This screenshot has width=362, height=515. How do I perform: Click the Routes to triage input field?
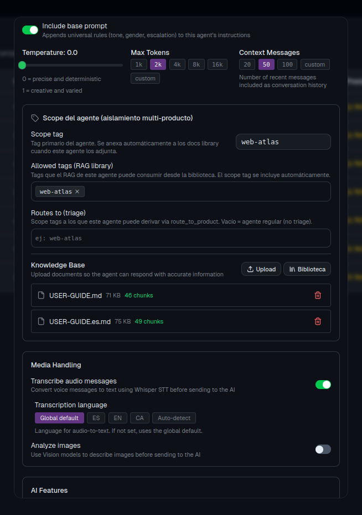[181, 238]
